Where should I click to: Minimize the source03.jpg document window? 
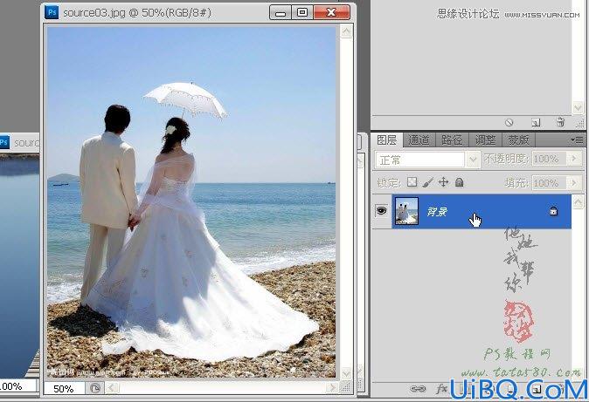[x=281, y=13]
